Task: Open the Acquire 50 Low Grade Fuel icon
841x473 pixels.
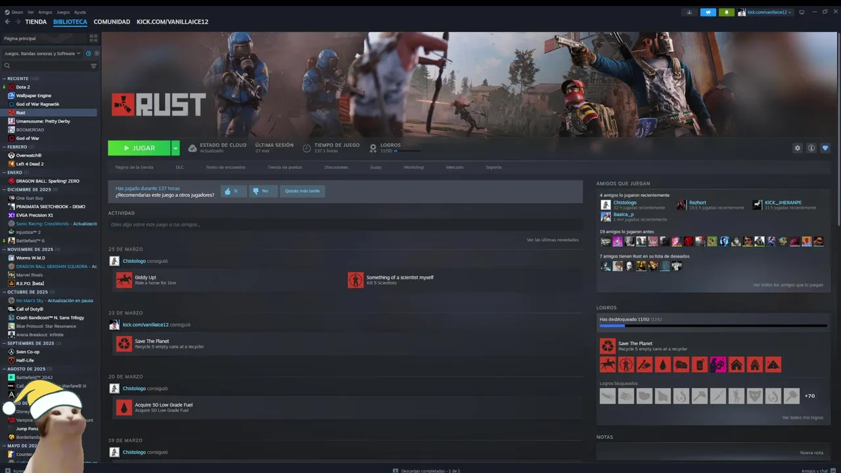Action: point(124,407)
